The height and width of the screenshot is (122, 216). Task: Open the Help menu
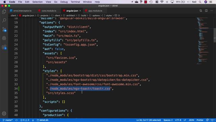click(x=97, y=2)
